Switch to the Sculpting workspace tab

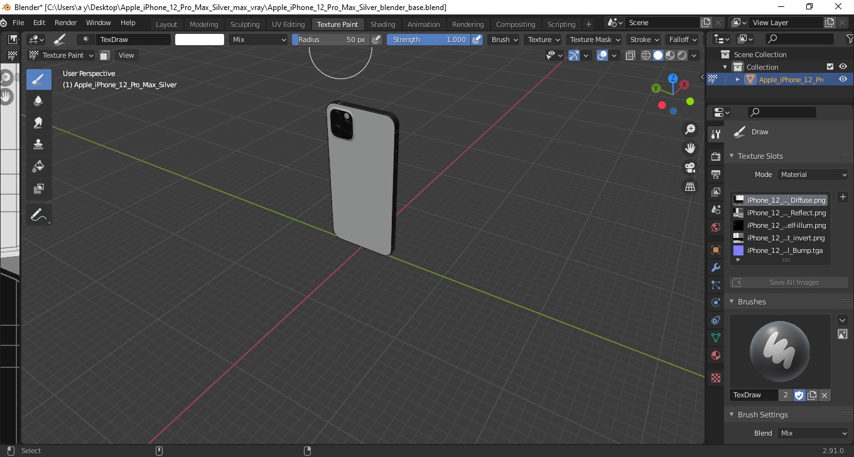[x=245, y=24]
